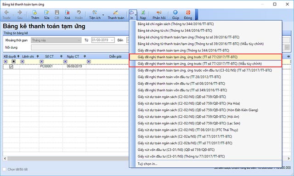Send feedback with Phản hồi
294x176 pixels.
point(159,15)
